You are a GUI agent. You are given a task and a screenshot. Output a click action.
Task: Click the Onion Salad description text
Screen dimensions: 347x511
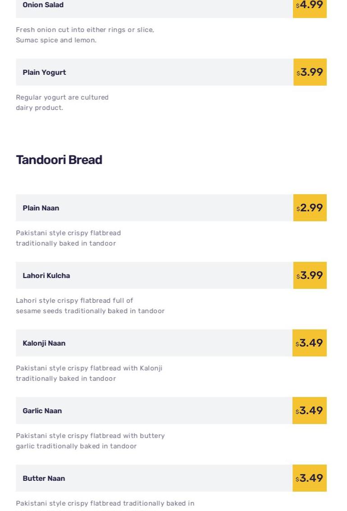coord(85,35)
